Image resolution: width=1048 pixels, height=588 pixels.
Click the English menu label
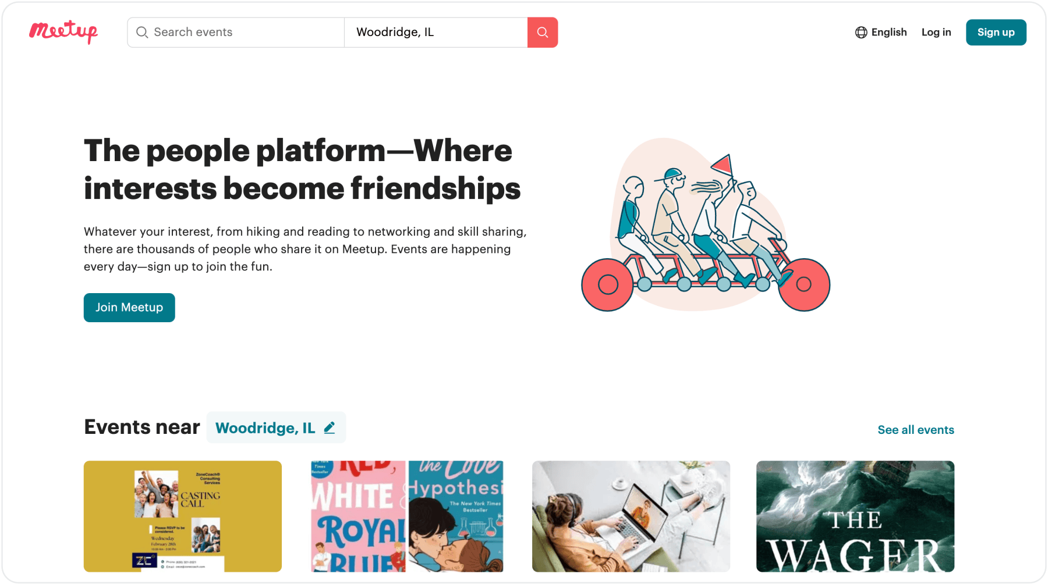point(888,33)
